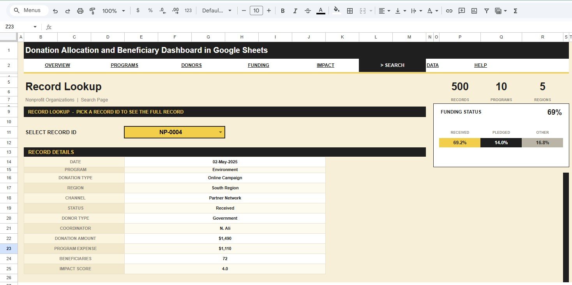Toggle bold formatting
572x285 pixels.
coord(283,11)
